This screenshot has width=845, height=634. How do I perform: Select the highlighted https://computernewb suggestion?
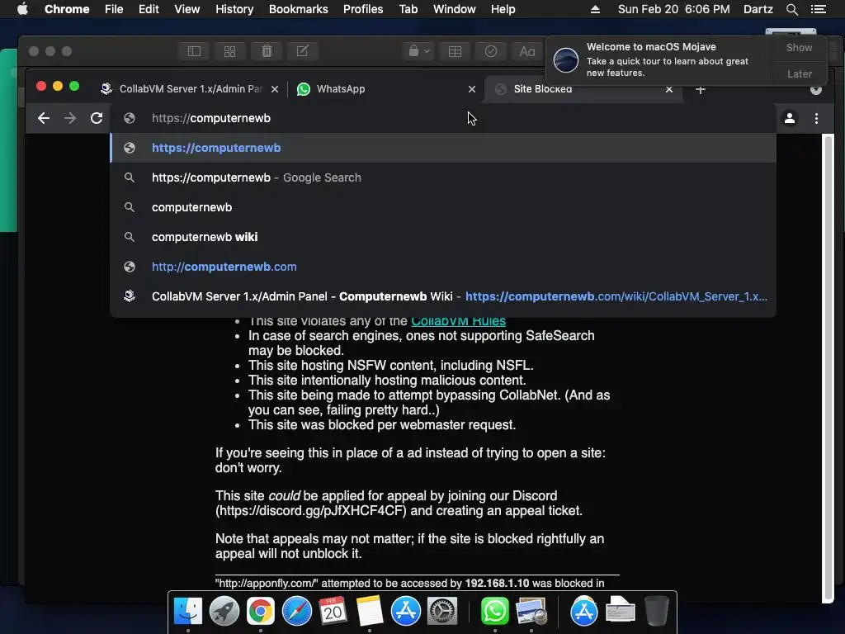tap(443, 148)
